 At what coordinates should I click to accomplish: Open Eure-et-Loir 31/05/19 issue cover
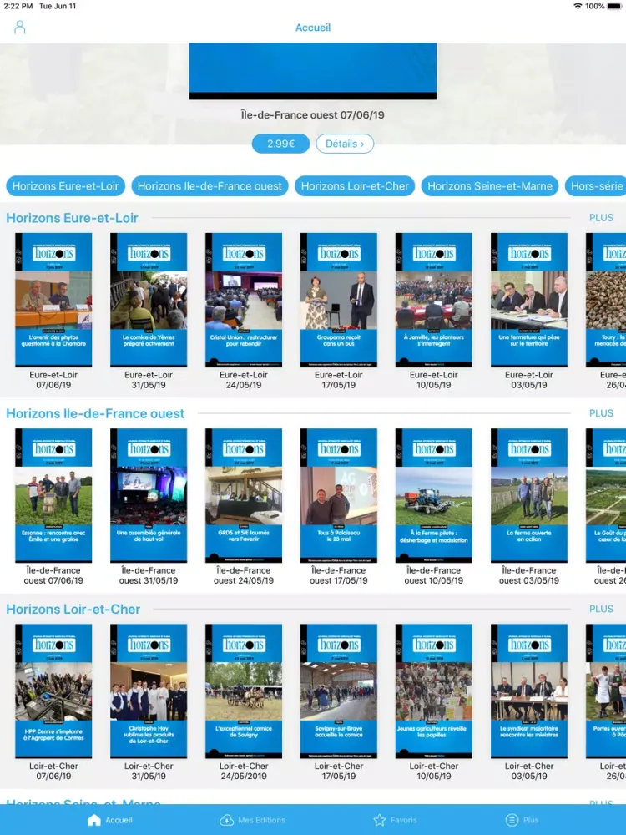point(149,300)
